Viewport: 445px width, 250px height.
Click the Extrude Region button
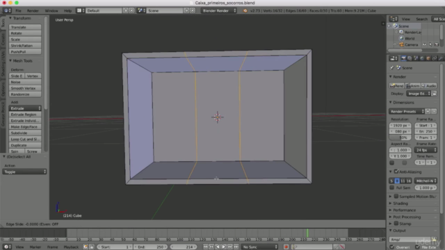(x=25, y=115)
